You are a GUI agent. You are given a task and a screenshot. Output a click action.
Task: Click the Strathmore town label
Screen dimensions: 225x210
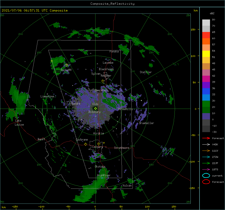121,148
